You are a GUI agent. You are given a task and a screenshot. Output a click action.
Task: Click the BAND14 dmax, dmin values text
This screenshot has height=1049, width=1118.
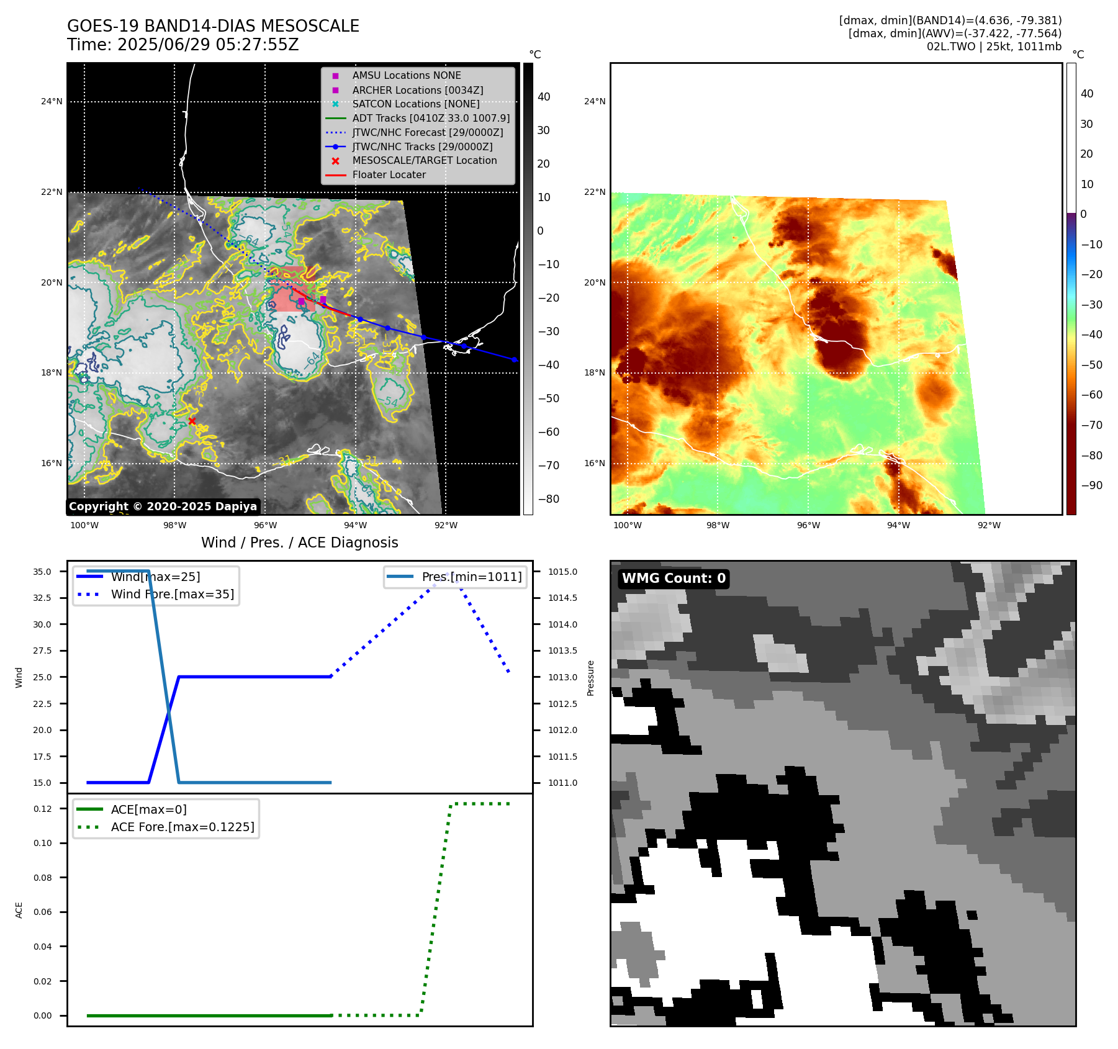click(x=950, y=20)
